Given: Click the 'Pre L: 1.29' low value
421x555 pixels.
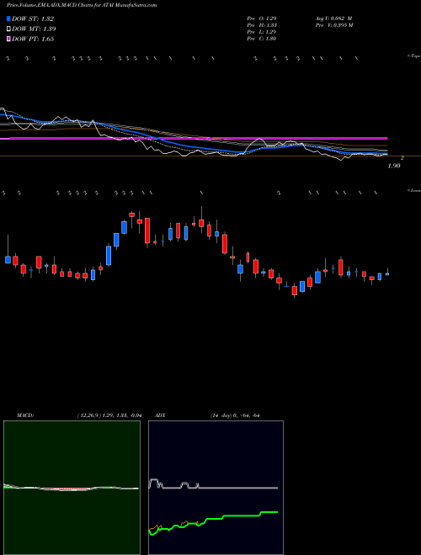Looking at the screenshot, I should point(262,32).
